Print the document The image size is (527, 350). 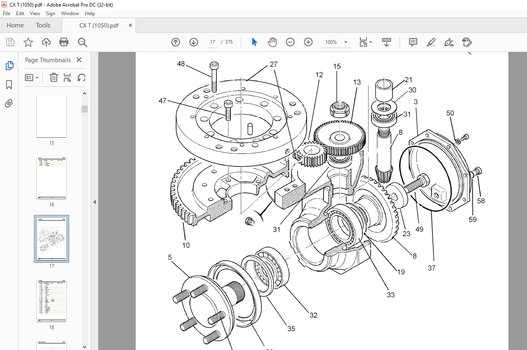click(64, 42)
